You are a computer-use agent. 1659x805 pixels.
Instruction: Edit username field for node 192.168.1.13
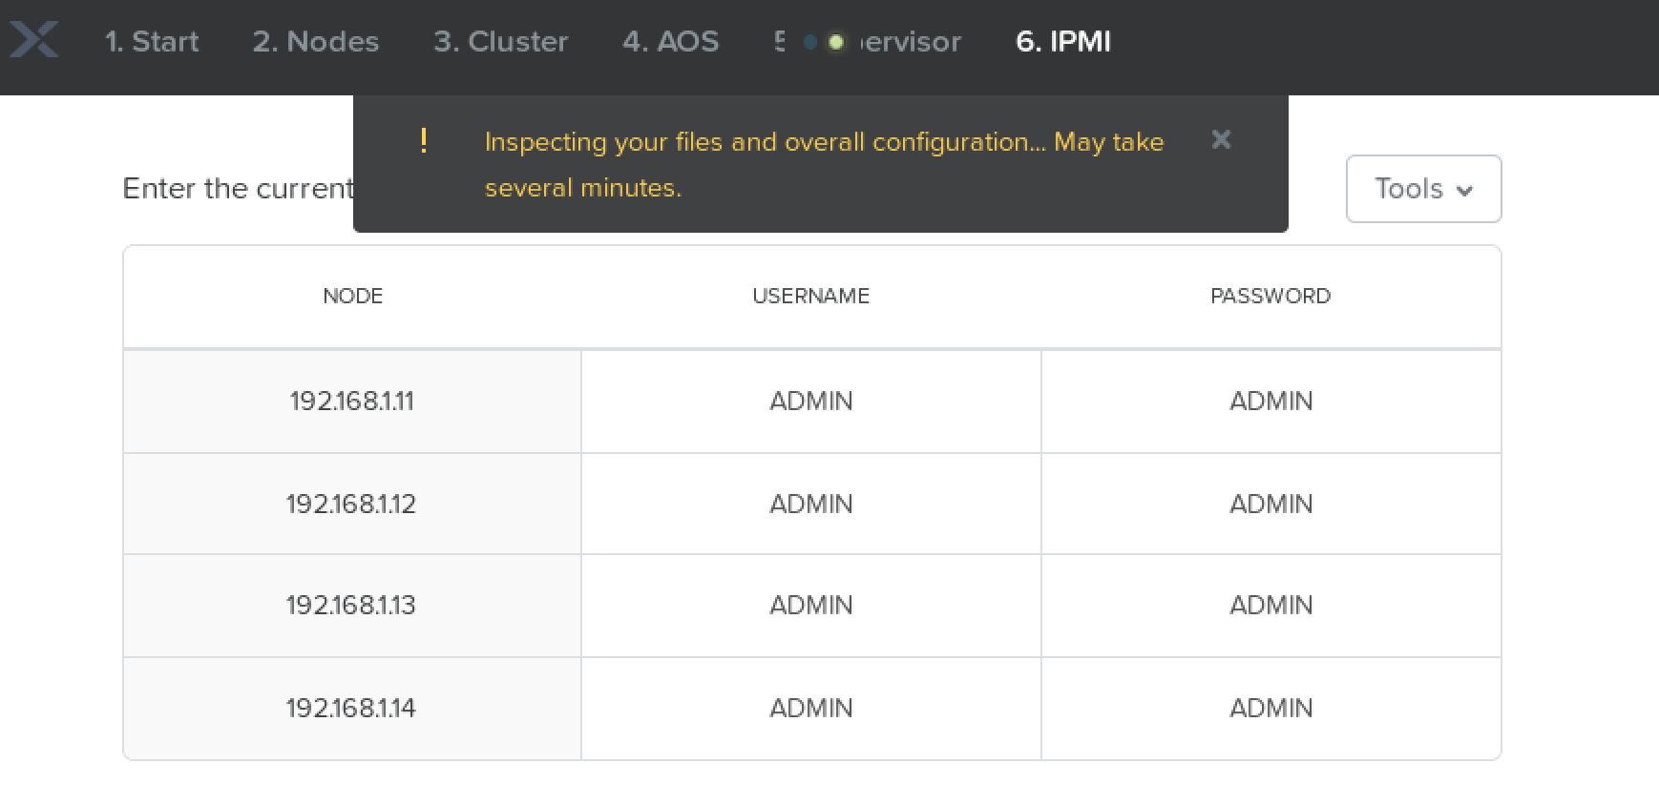(811, 606)
